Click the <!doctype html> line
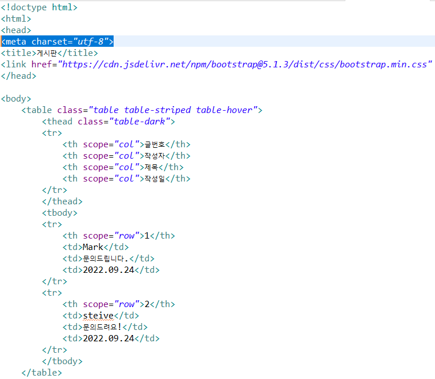This screenshot has height=379, width=435. (x=39, y=7)
